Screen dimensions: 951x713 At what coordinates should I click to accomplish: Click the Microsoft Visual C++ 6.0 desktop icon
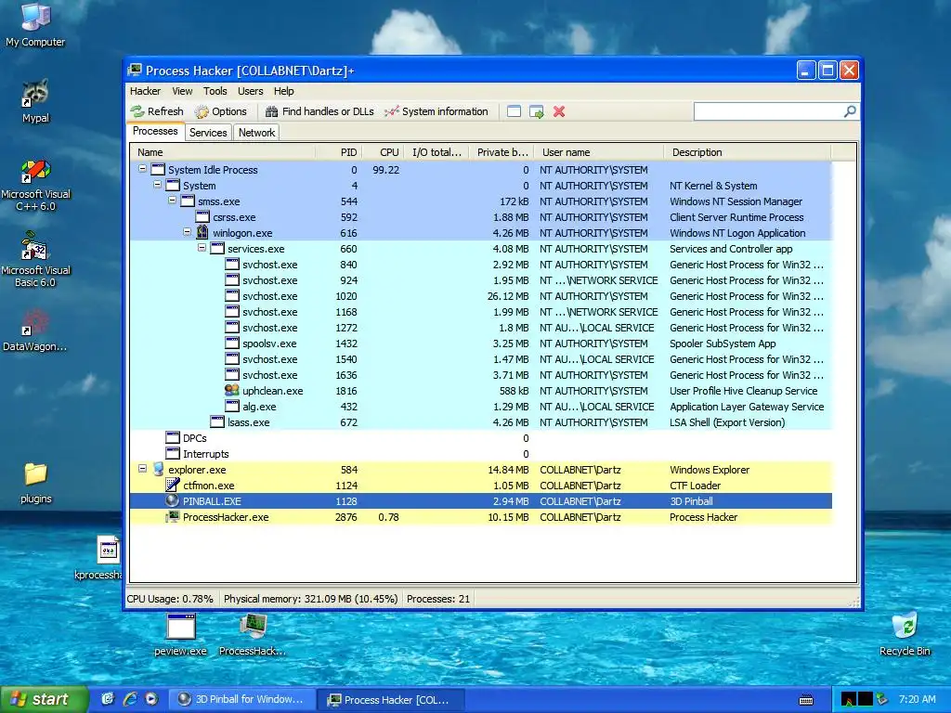click(35, 185)
